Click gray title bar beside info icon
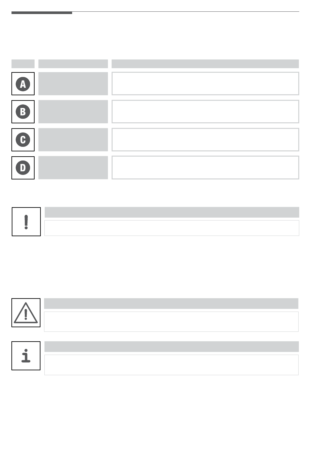 [172, 346]
